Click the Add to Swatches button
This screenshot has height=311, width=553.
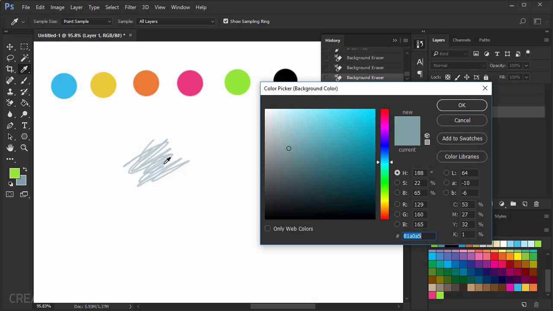point(462,139)
